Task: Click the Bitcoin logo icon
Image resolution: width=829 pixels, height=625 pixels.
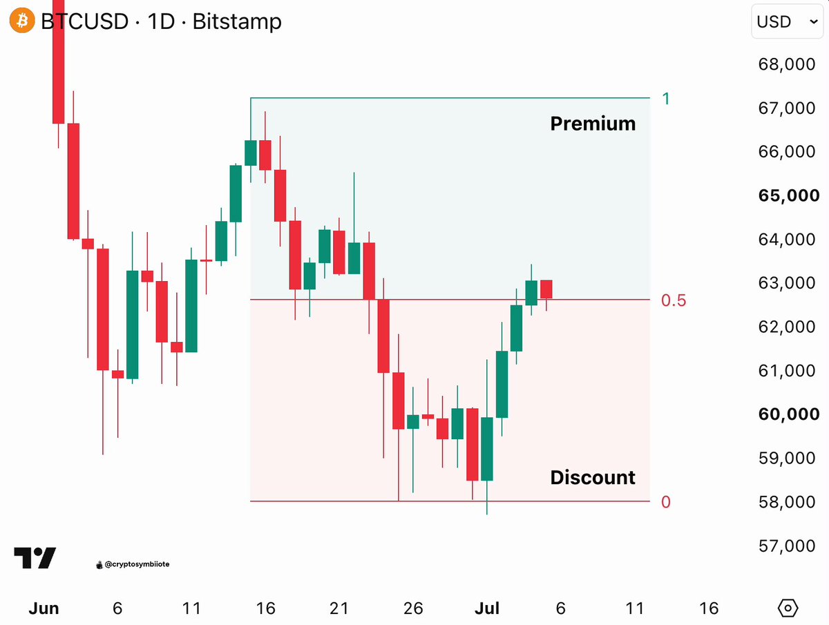Action: pos(22,21)
